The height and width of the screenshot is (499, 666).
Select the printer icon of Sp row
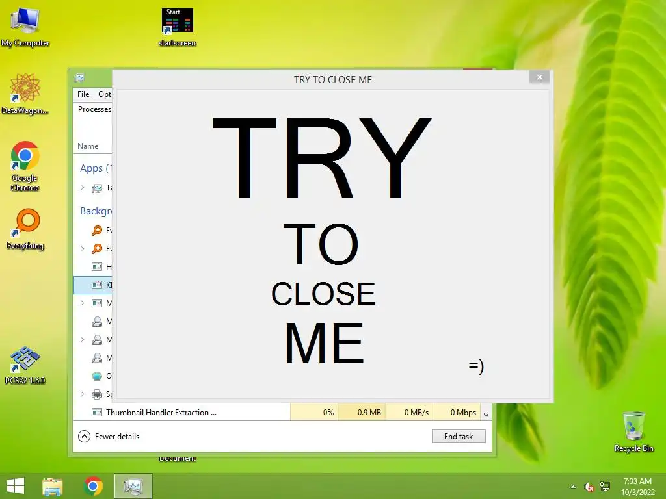coord(97,394)
